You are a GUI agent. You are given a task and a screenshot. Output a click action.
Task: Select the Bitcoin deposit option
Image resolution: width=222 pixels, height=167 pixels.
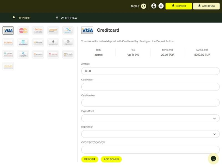[x=38, y=43]
